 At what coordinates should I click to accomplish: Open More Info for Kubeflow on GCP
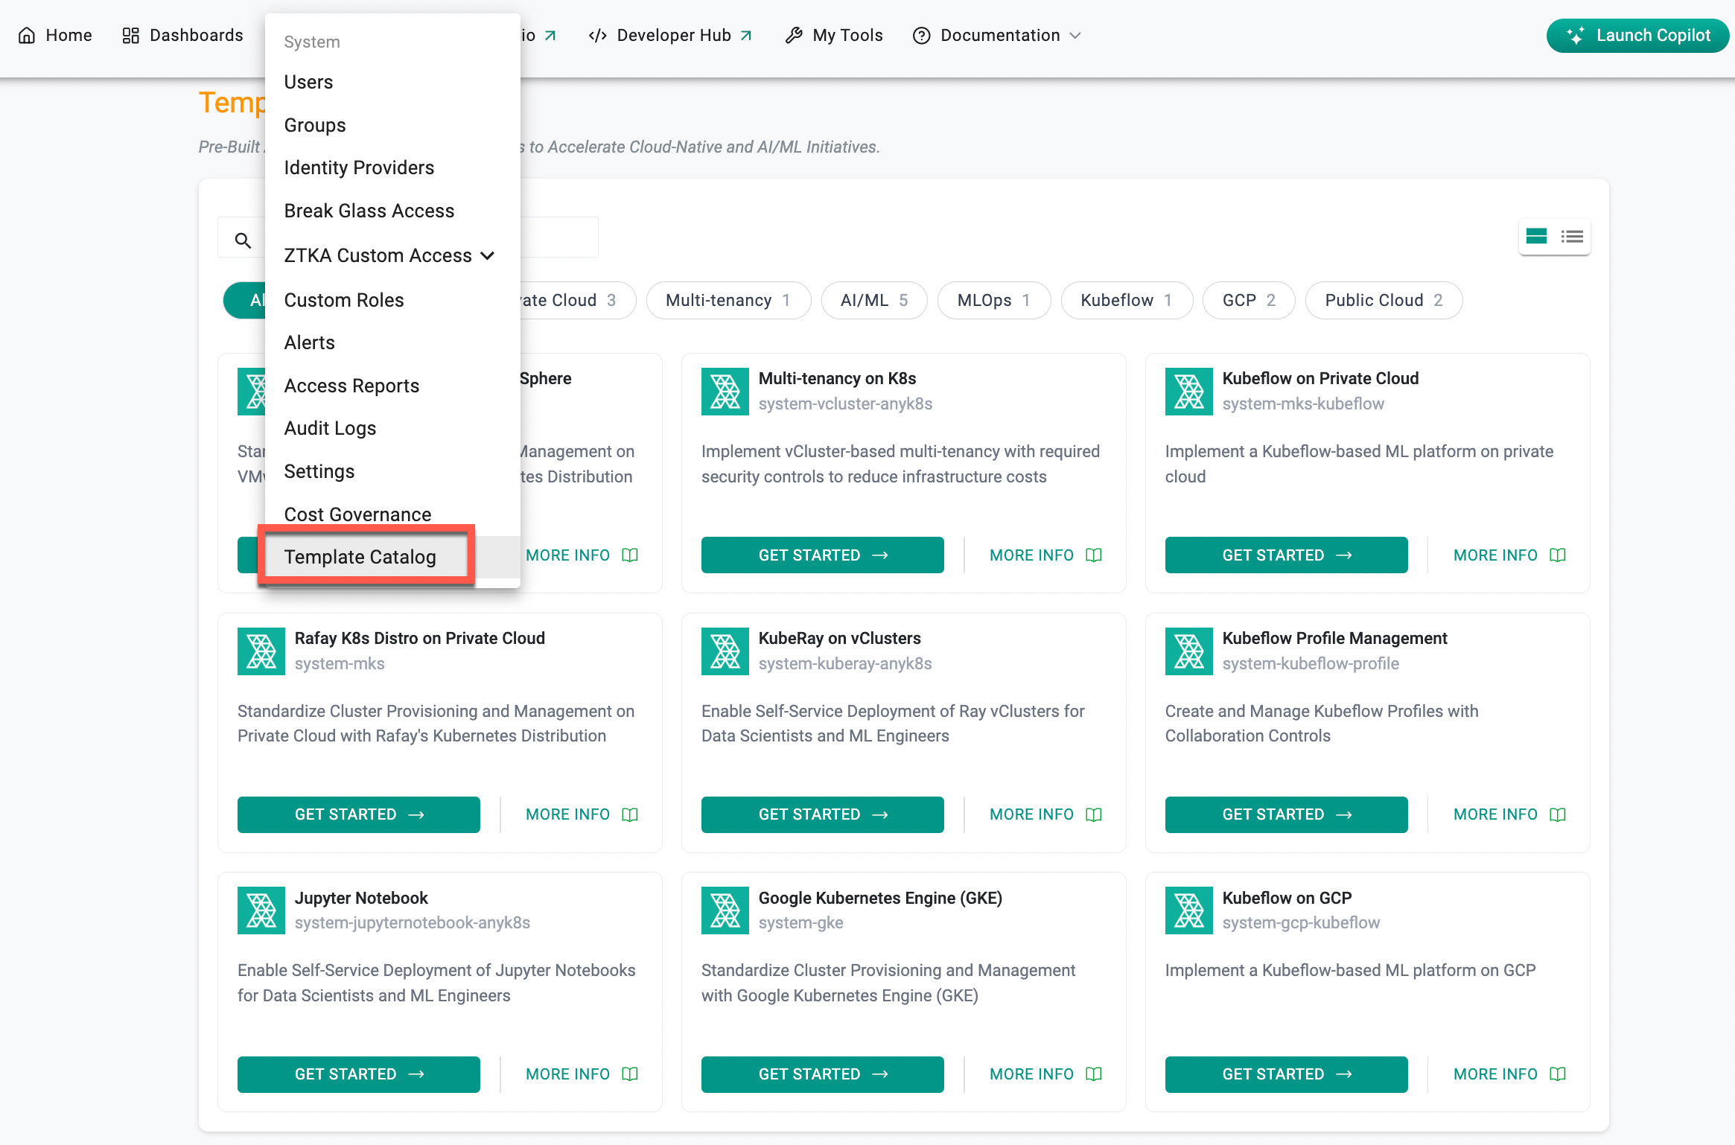point(1509,1074)
